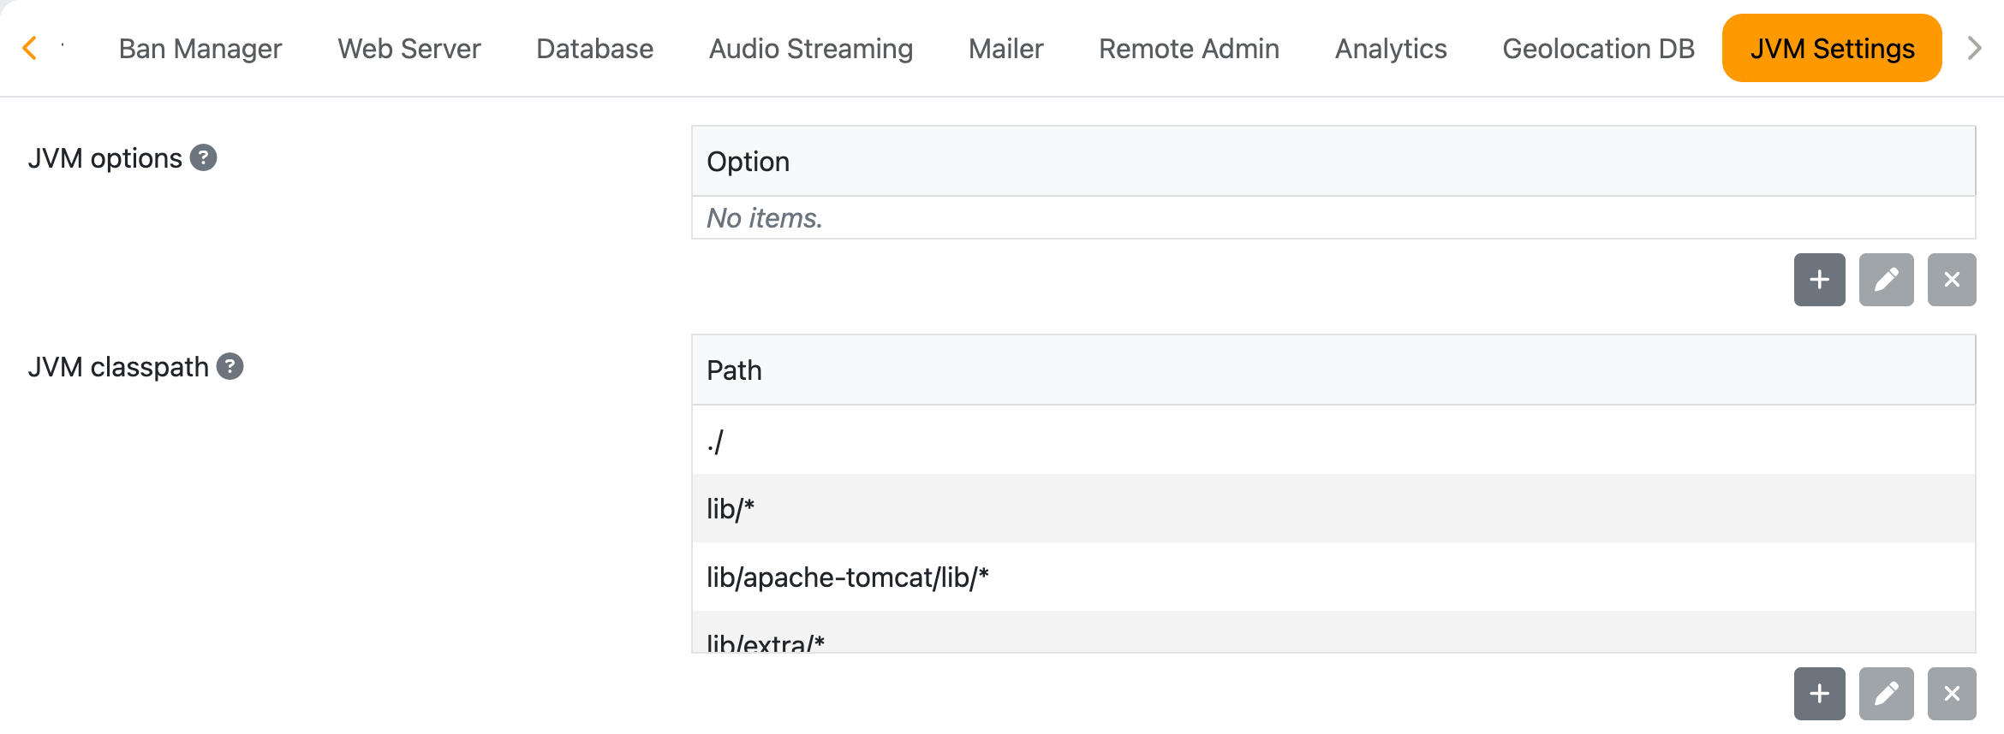Remove the selected classpath entry

(x=1952, y=693)
